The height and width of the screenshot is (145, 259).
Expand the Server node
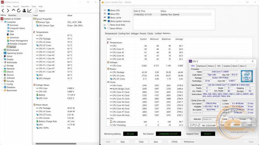(2, 56)
